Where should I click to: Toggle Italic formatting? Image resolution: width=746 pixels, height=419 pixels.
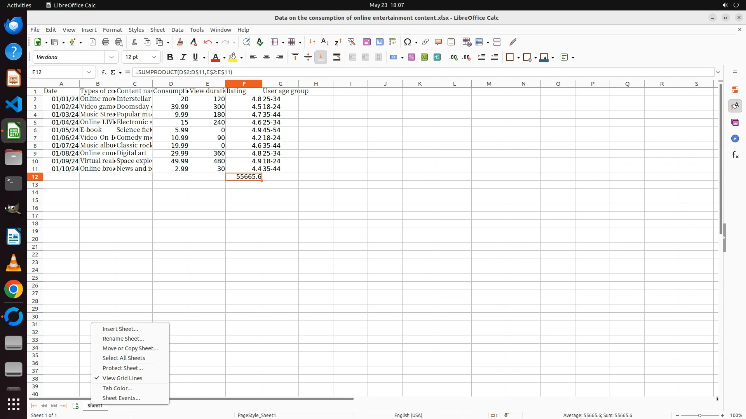tap(183, 57)
